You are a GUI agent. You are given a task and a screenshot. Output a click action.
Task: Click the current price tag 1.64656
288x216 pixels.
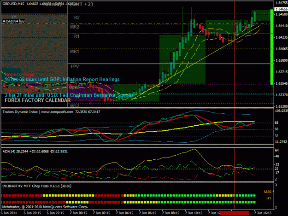coord(281,9)
